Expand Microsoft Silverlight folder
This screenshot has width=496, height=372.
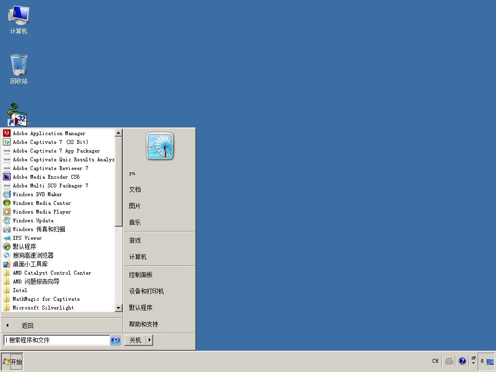pos(43,308)
